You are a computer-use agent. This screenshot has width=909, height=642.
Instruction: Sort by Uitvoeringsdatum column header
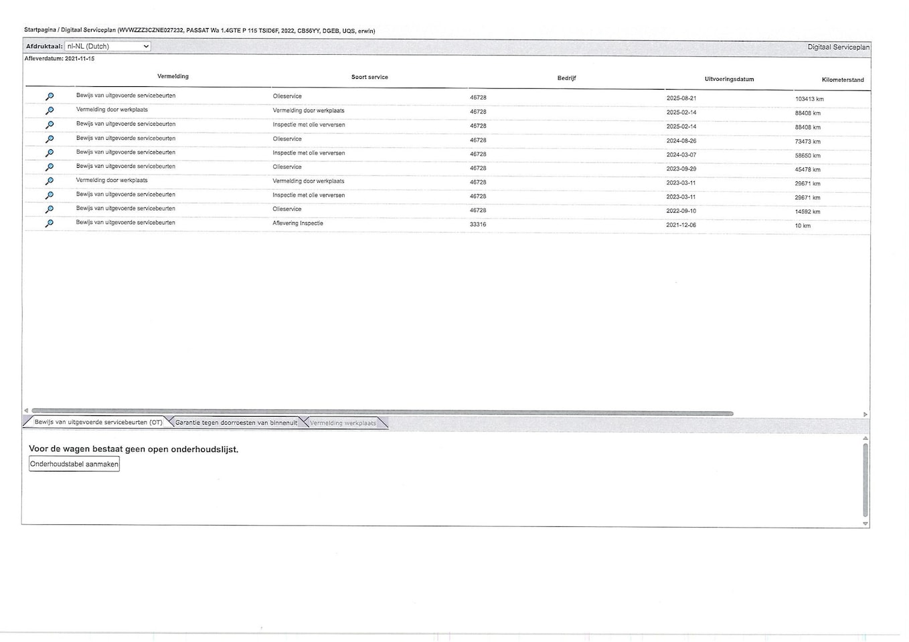point(729,79)
